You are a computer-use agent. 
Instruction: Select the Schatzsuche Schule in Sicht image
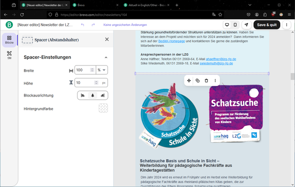169,115
